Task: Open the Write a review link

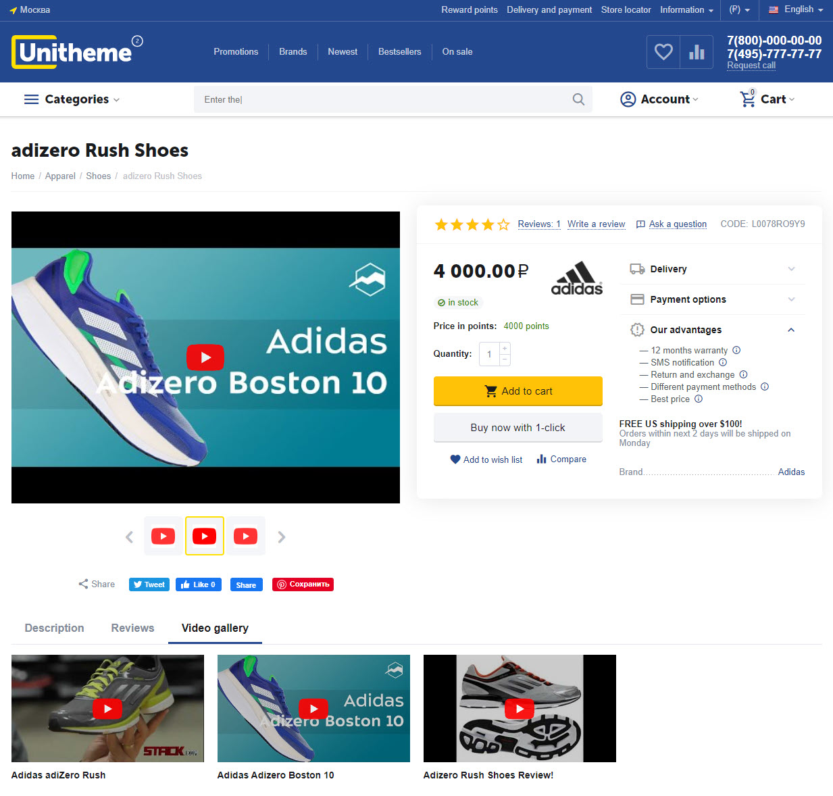Action: (x=596, y=224)
